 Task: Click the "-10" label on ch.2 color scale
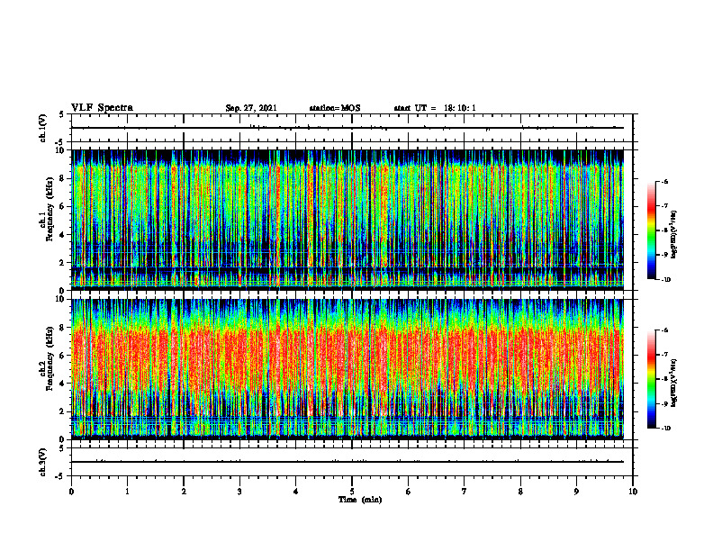(x=666, y=429)
